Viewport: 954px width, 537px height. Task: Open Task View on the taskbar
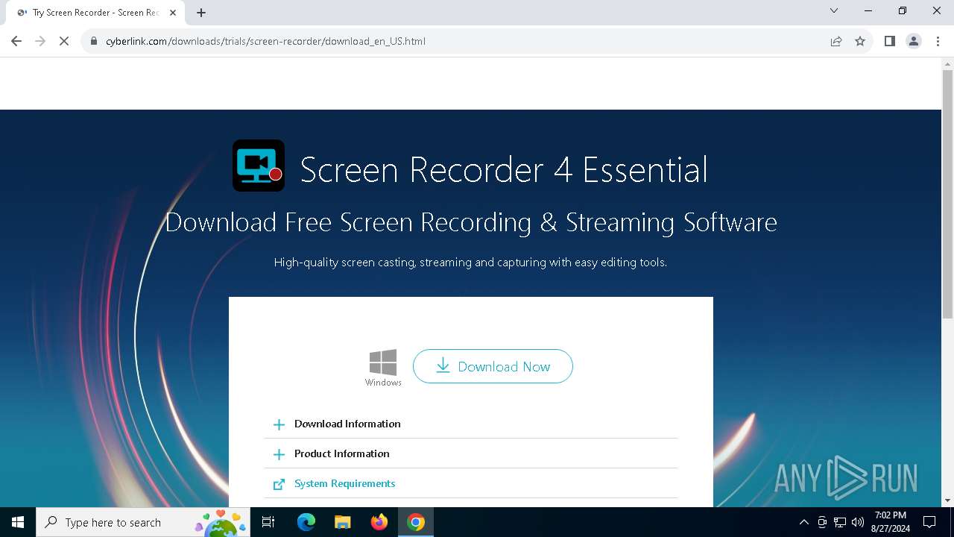tap(268, 522)
